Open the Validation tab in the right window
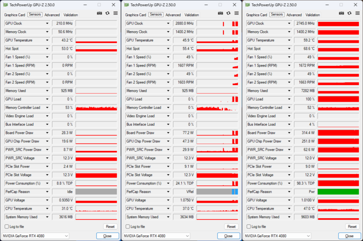Viewport: 363px width, 241px height. 312,15
